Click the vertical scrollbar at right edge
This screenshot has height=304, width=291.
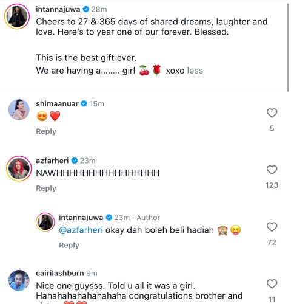tap(288, 47)
